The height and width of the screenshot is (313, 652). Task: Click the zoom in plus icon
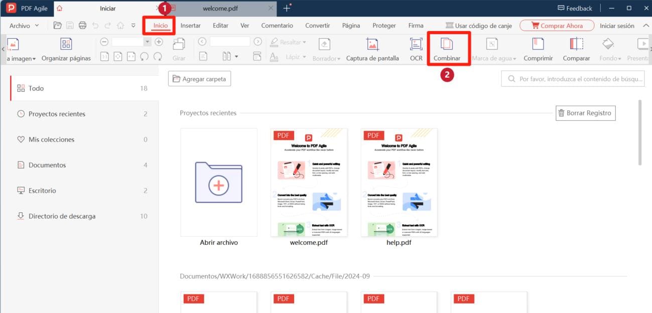159,42
